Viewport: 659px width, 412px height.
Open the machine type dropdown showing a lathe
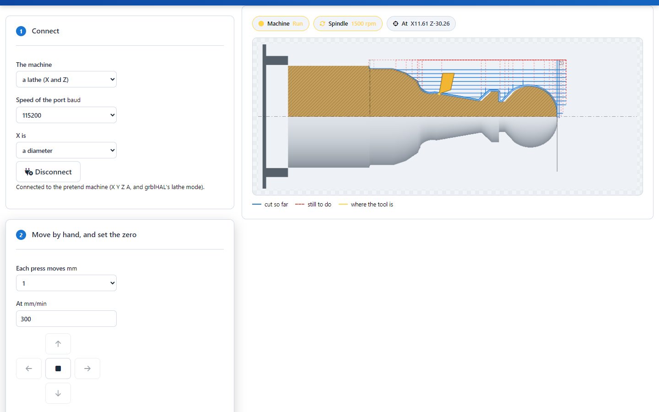[66, 79]
